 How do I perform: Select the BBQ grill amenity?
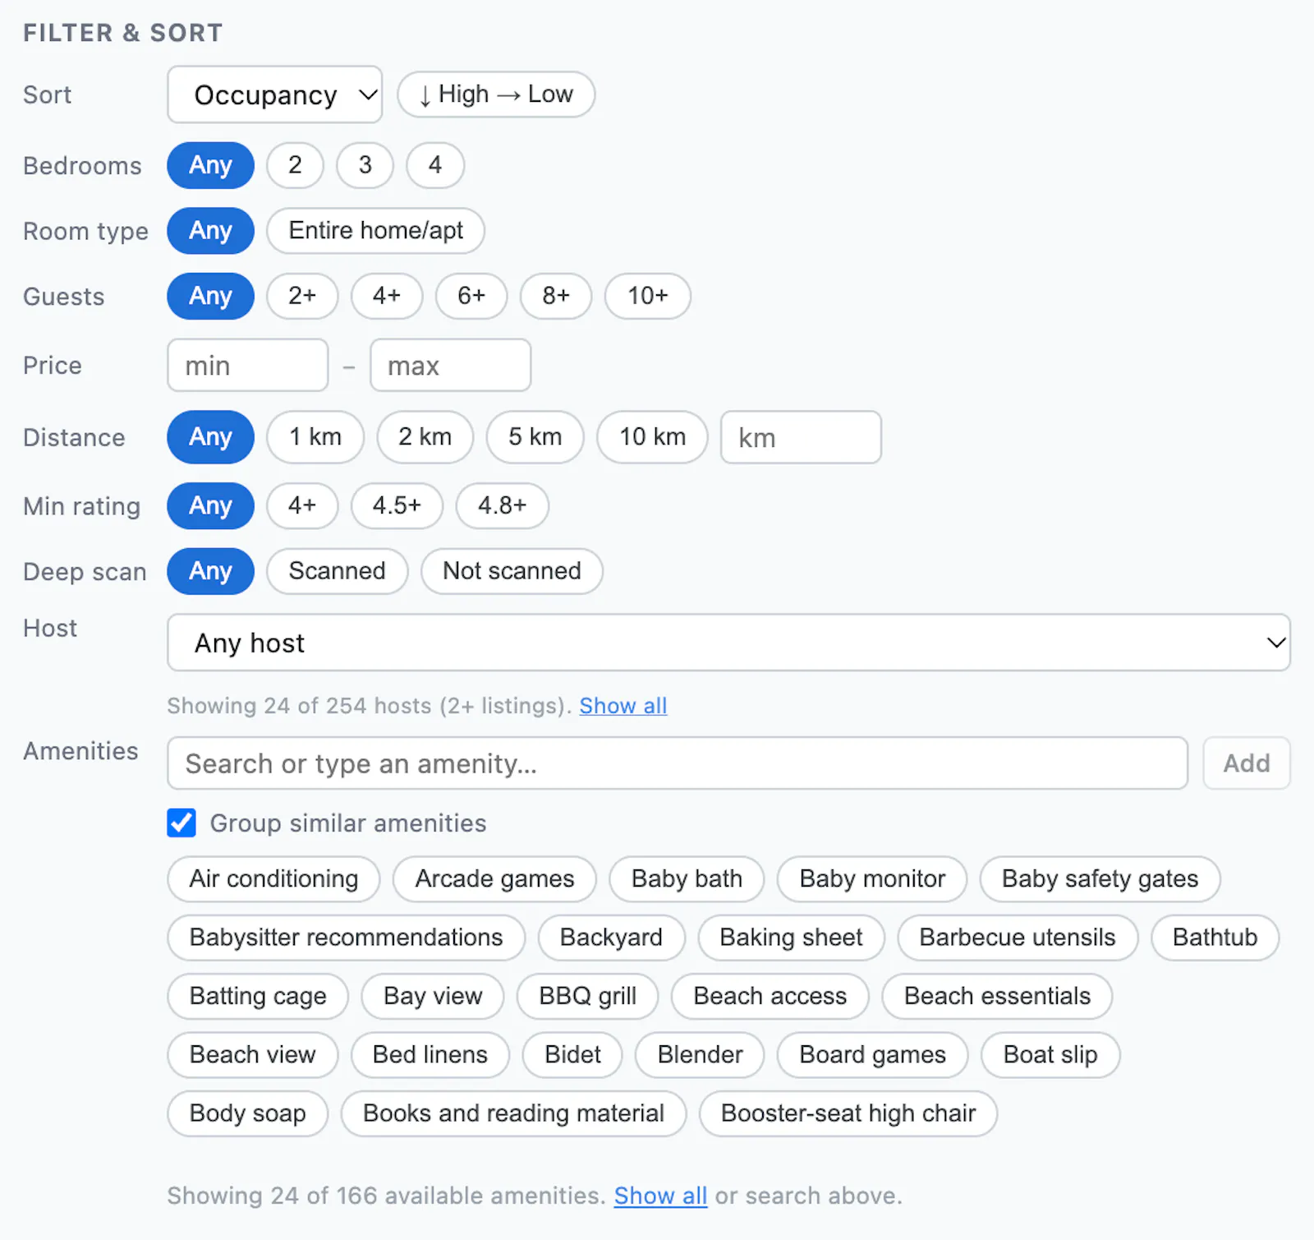click(x=587, y=996)
